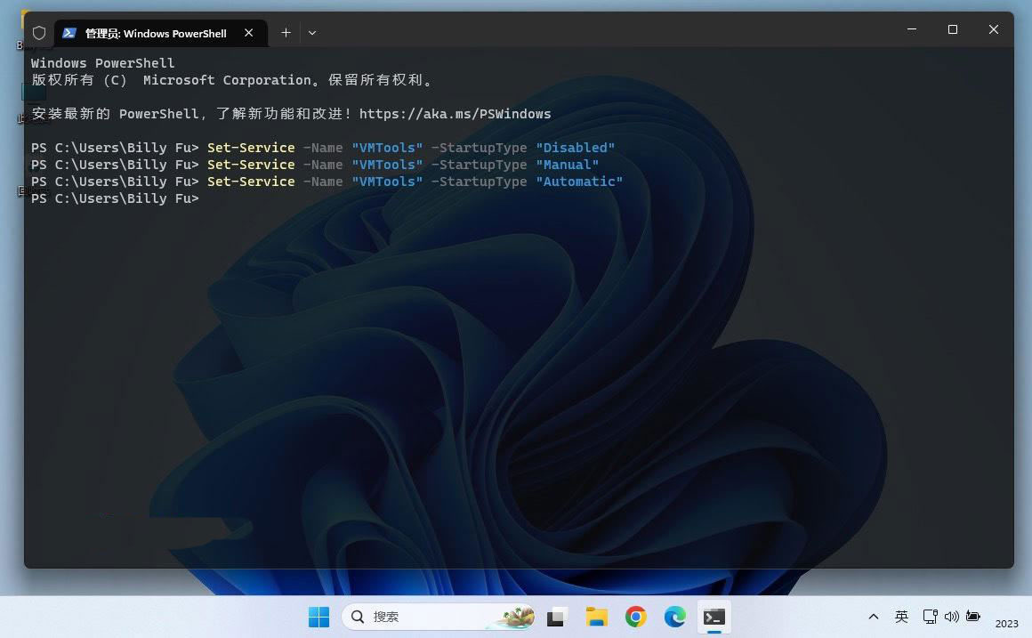Open a new terminal tab
The image size is (1032, 638).
(286, 33)
